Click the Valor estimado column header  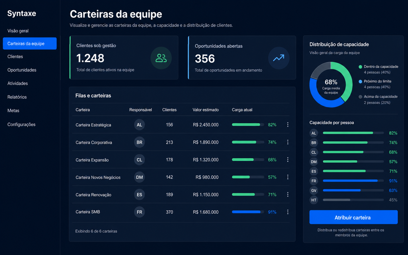[x=206, y=110]
